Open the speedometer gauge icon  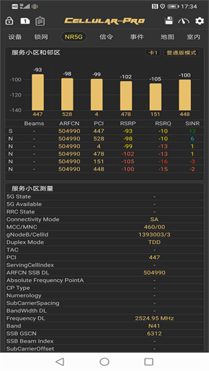click(184, 21)
